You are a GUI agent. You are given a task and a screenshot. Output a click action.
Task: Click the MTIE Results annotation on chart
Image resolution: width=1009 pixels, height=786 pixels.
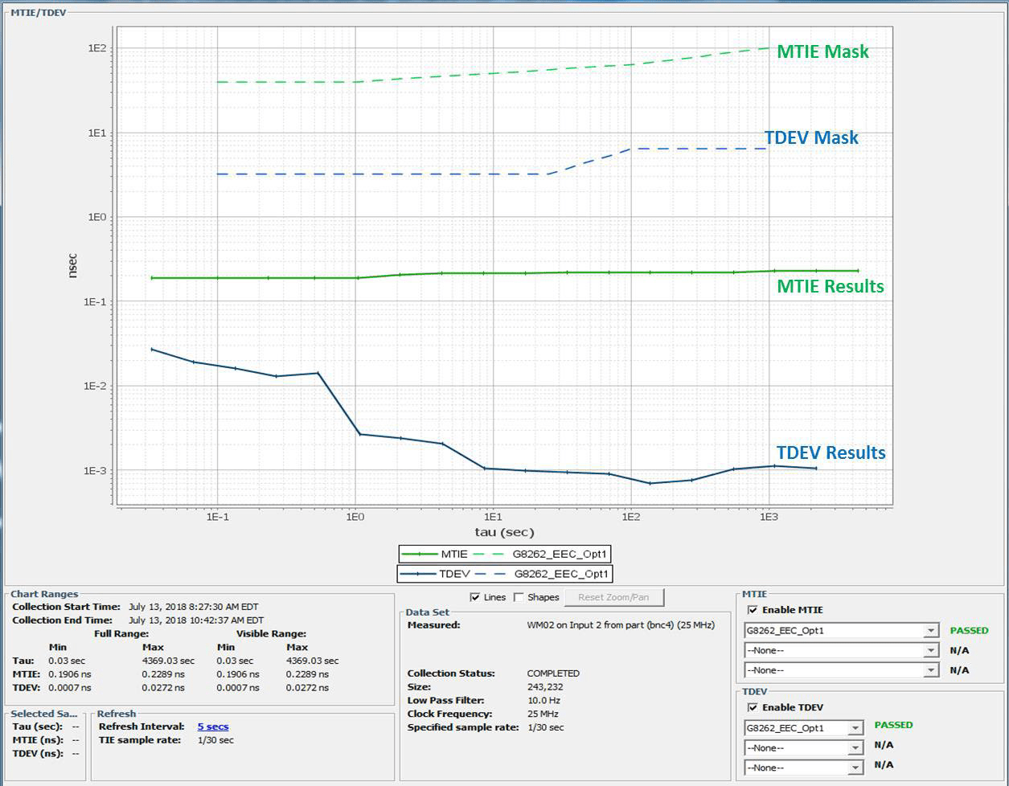[830, 286]
